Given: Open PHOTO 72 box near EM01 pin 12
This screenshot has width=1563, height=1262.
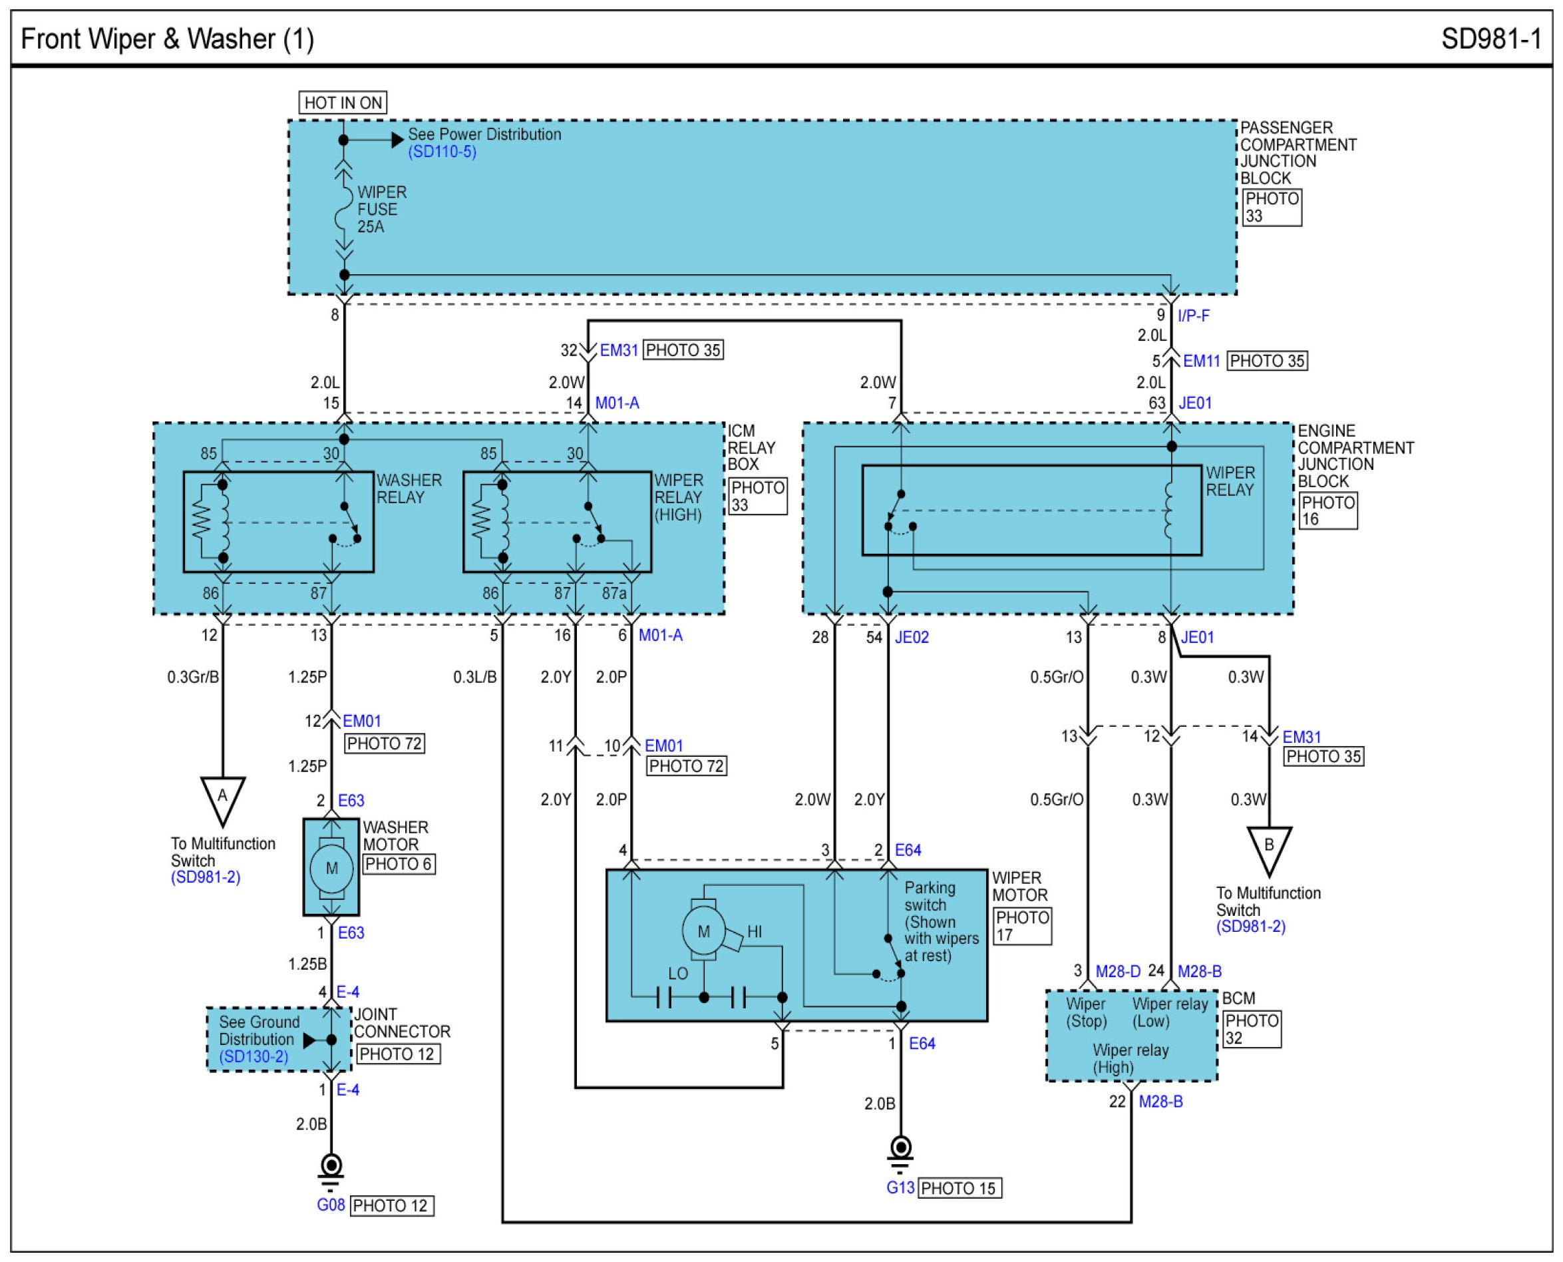Looking at the screenshot, I should pos(384,743).
